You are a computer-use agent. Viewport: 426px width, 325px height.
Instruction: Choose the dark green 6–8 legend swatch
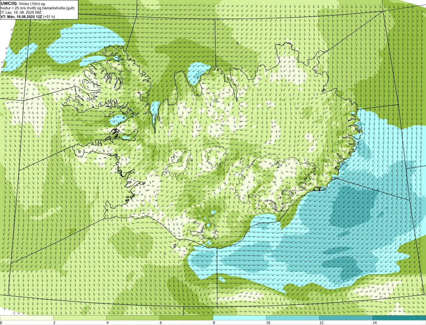pos(186,318)
